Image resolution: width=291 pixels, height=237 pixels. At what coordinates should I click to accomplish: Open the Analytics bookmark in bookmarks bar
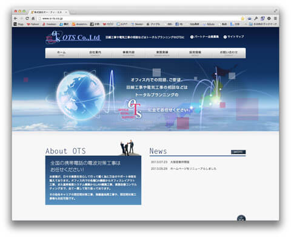click(79, 24)
